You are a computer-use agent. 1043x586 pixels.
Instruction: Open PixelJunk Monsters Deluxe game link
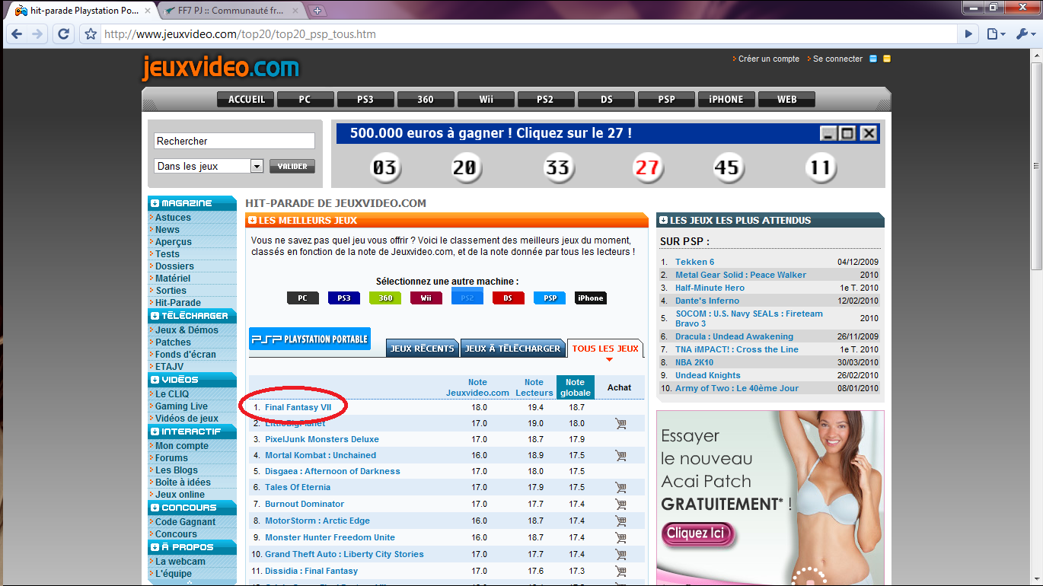point(322,439)
